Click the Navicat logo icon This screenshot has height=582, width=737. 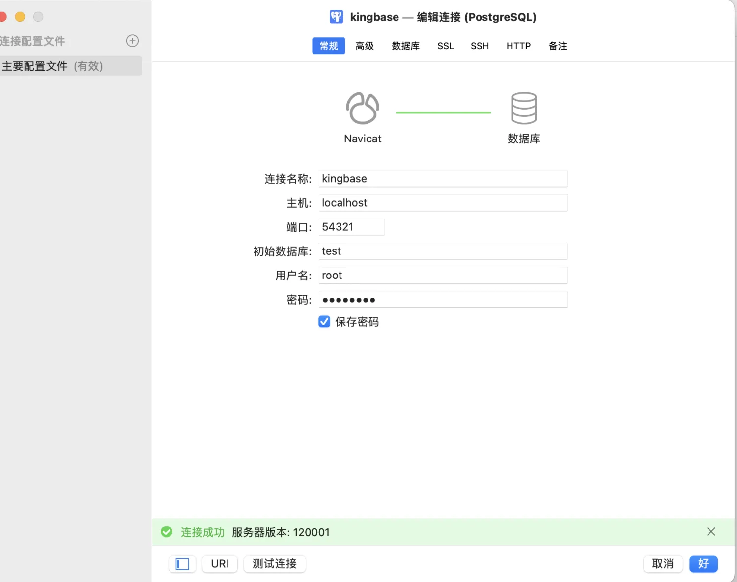(363, 108)
